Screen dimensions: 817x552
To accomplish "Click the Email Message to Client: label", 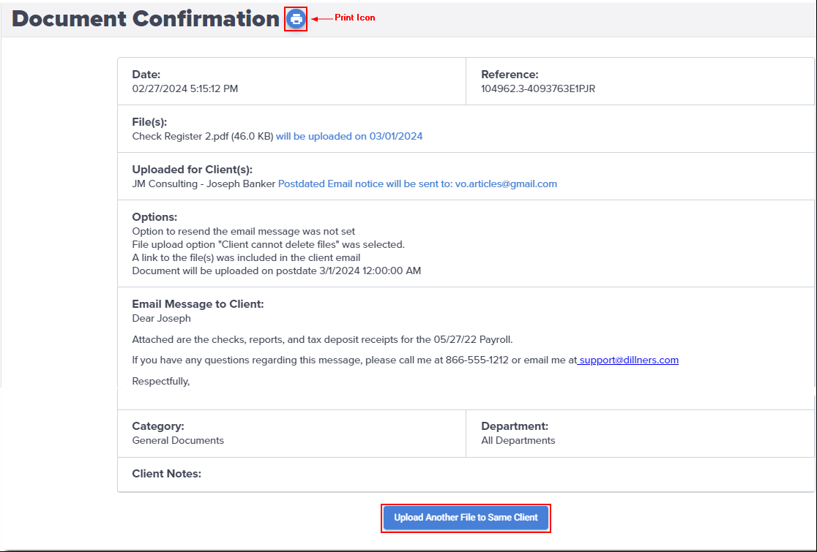I will (x=198, y=304).
